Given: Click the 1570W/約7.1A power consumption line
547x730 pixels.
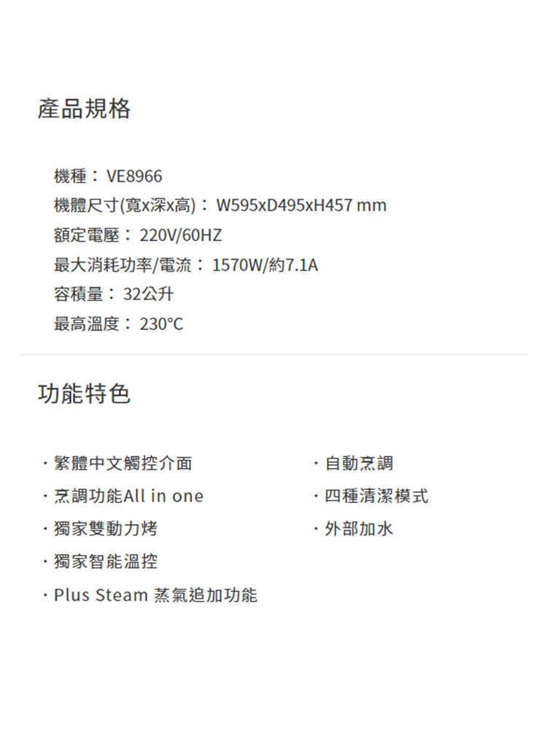Looking at the screenshot, I should coord(186,265).
